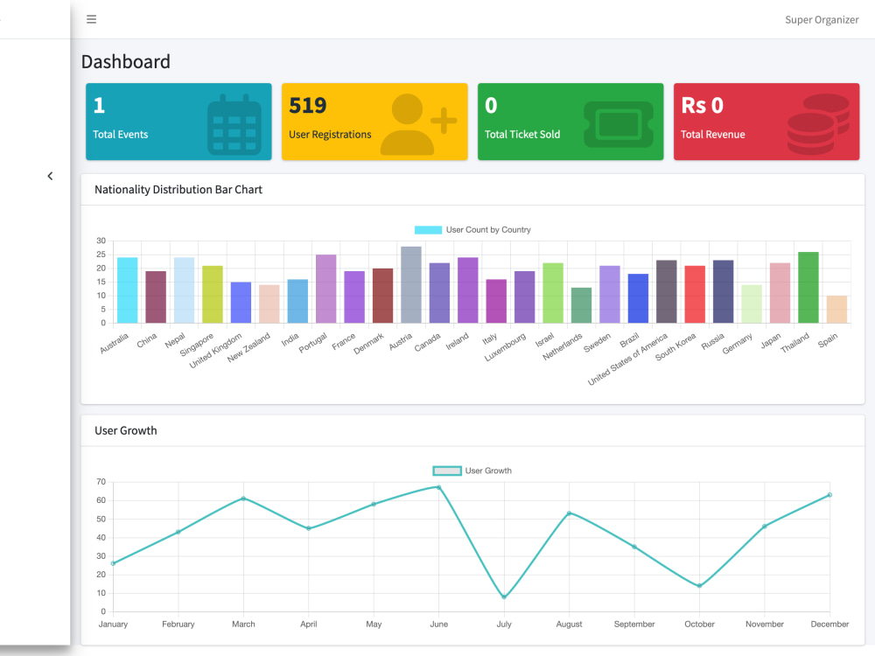Viewport: 875px width, 656px height.
Task: Click the August data point on line
Action: click(x=570, y=513)
